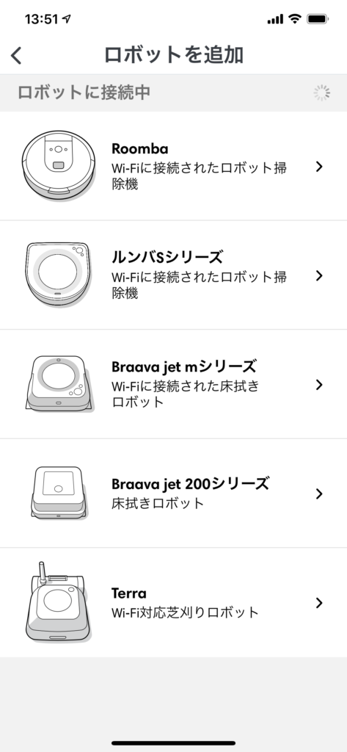Choose Braava jet mシリーズ title text
This screenshot has height=752, width=347.
(x=183, y=367)
